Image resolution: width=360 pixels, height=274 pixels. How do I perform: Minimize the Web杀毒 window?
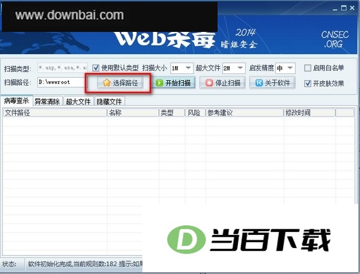point(335,9)
